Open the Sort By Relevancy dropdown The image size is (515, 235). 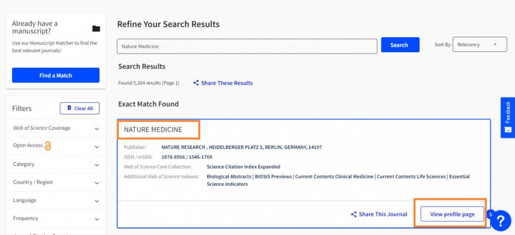[x=479, y=45]
